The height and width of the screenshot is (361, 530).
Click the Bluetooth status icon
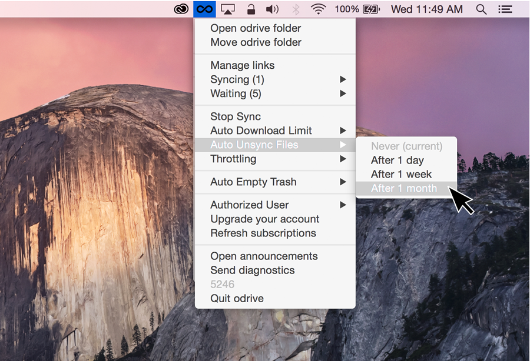(296, 9)
